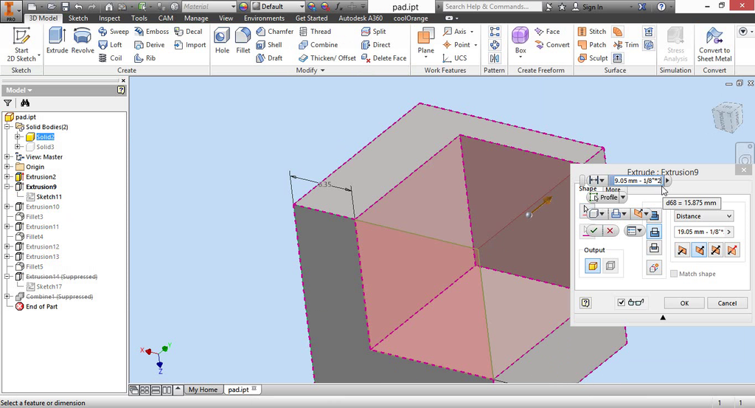The height and width of the screenshot is (408, 755).
Task: Select the Sculpt surface tool
Action: [593, 58]
